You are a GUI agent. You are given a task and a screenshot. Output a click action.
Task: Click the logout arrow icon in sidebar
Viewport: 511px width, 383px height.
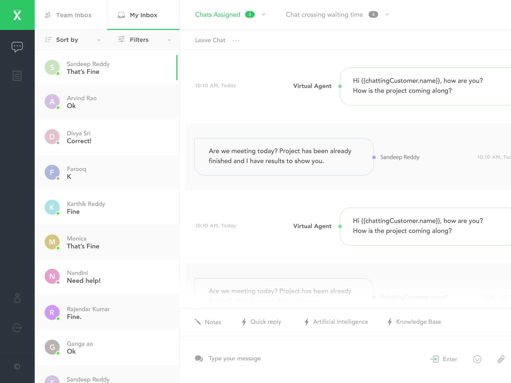click(17, 328)
